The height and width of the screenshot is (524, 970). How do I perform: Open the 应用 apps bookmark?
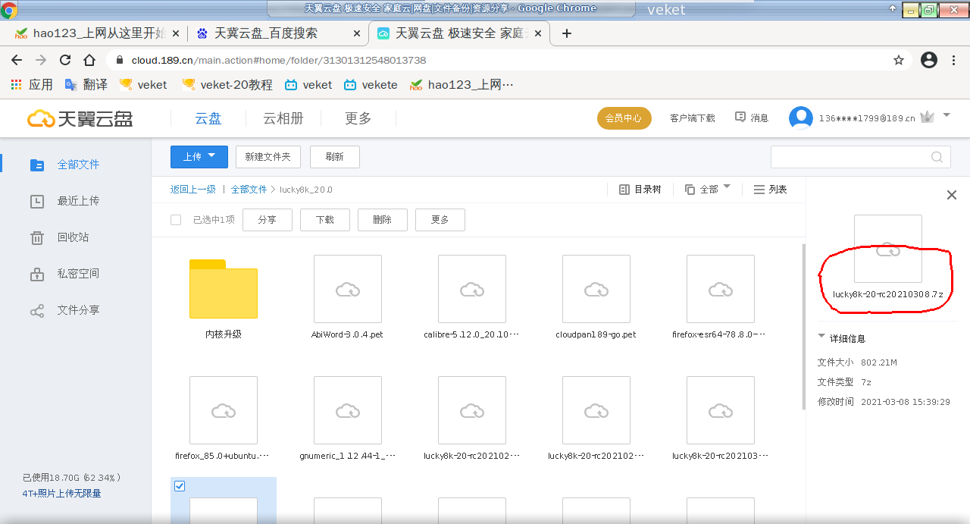tap(32, 84)
